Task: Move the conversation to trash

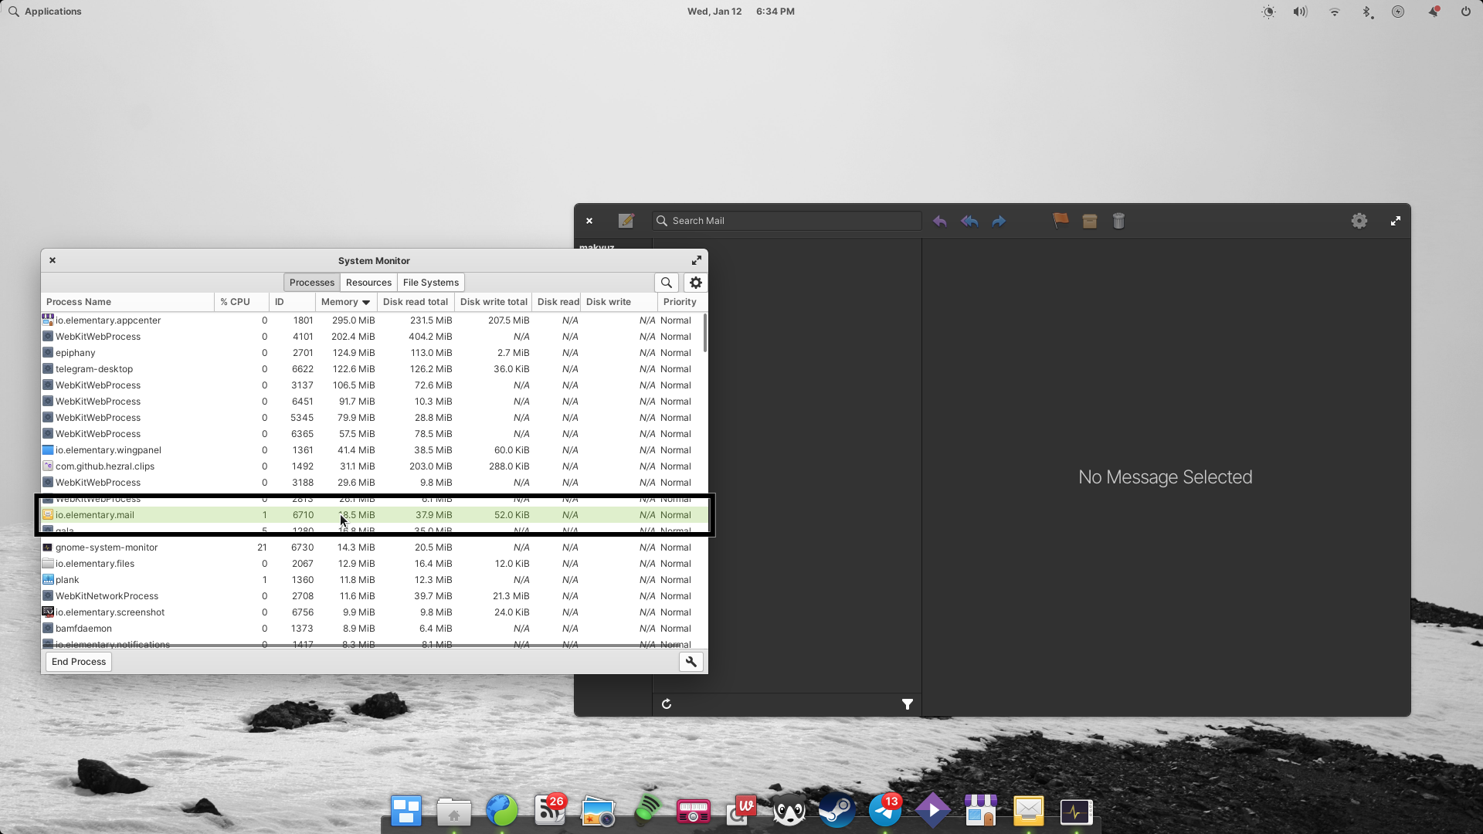Action: (x=1118, y=221)
